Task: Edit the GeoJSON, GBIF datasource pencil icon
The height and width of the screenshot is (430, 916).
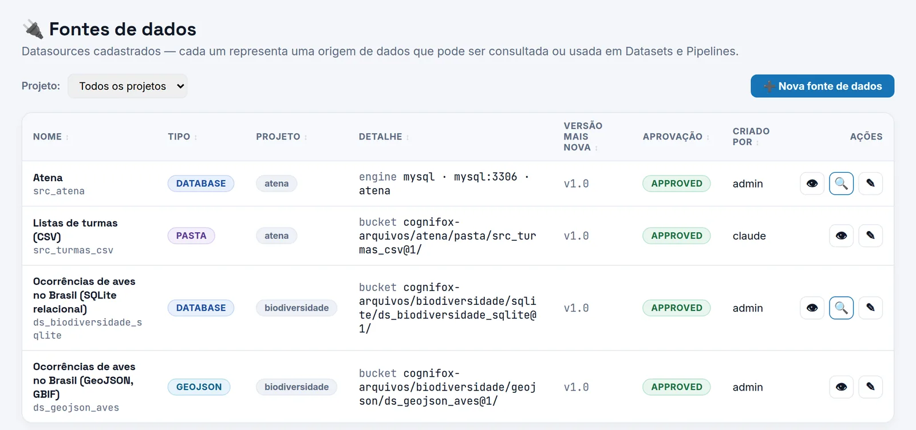Action: pyautogui.click(x=870, y=387)
